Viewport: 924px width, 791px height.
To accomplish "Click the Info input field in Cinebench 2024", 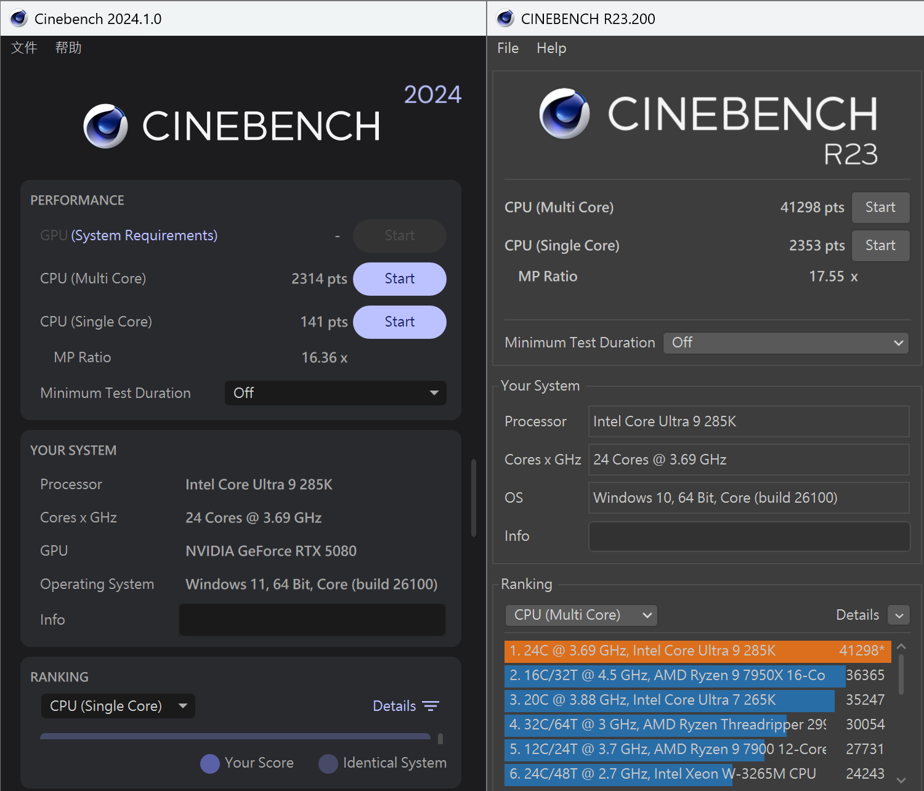I will pyautogui.click(x=312, y=620).
